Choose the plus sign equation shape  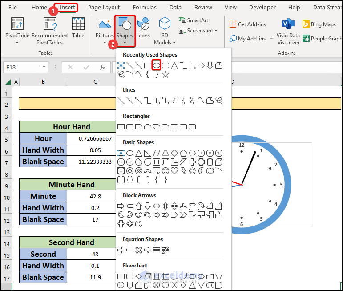click(x=121, y=250)
